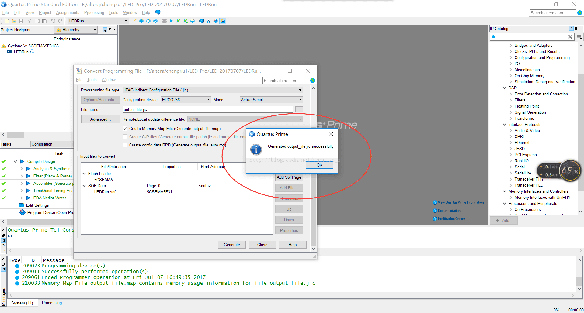Start Compilation with blue play icon
Image resolution: width=584 pixels, height=313 pixels.
pos(171,21)
